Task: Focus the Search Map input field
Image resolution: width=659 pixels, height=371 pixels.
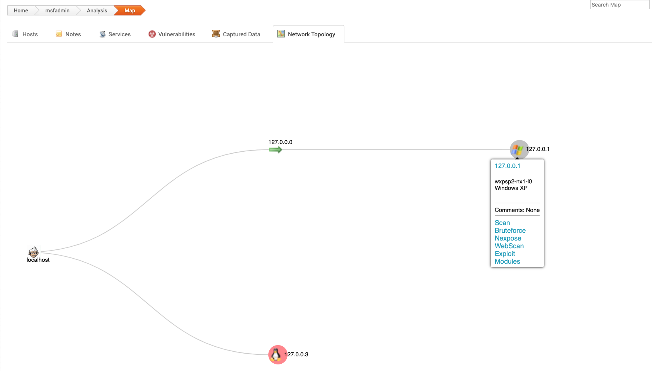Action: point(619,5)
